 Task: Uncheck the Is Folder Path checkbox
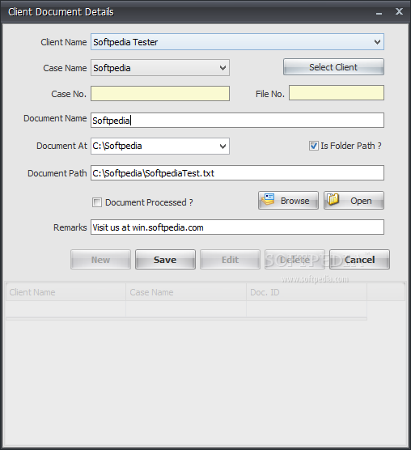tap(313, 146)
